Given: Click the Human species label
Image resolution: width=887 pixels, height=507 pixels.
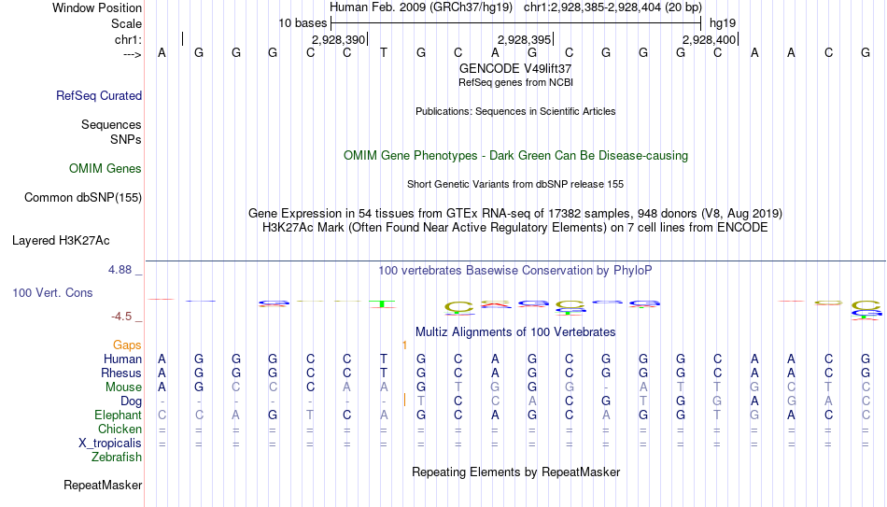Looking at the screenshot, I should click(x=122, y=359).
